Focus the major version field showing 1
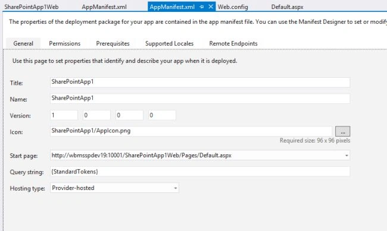387x231 pixels. (x=64, y=115)
